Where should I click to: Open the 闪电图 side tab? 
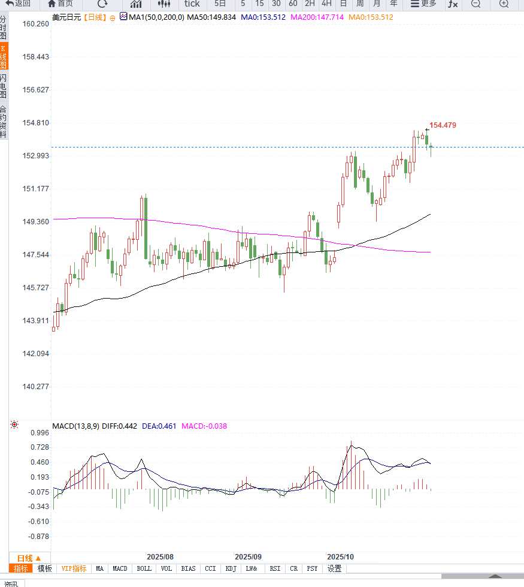4,86
